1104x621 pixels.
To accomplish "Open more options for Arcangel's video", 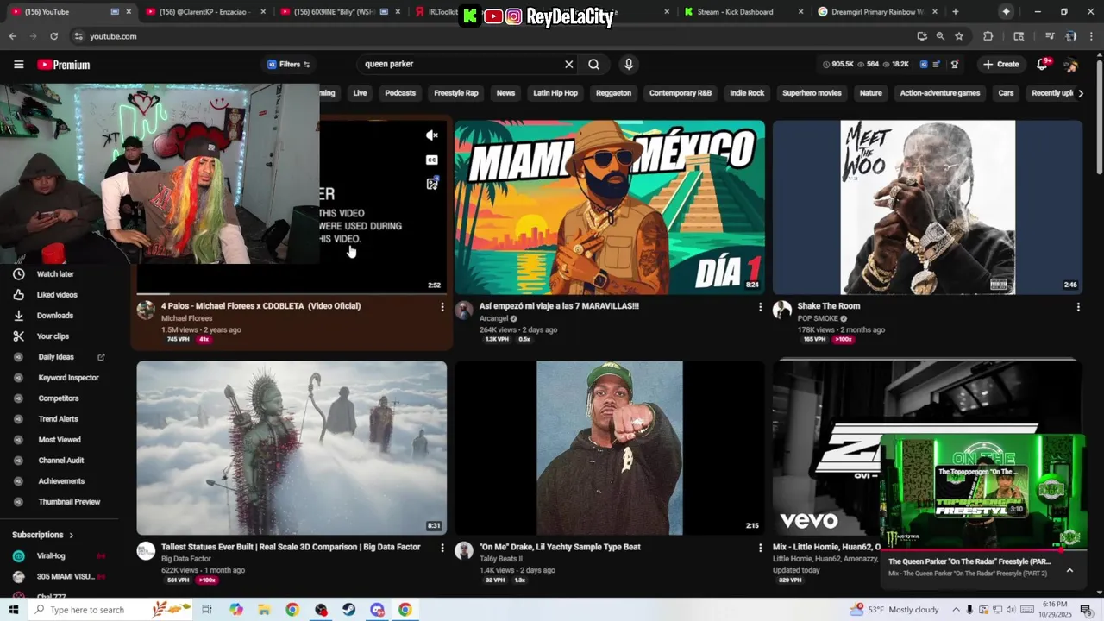I will [760, 307].
